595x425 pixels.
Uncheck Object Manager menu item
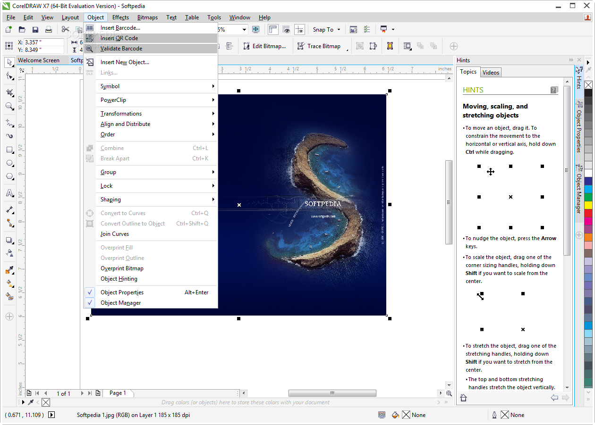tap(151, 303)
